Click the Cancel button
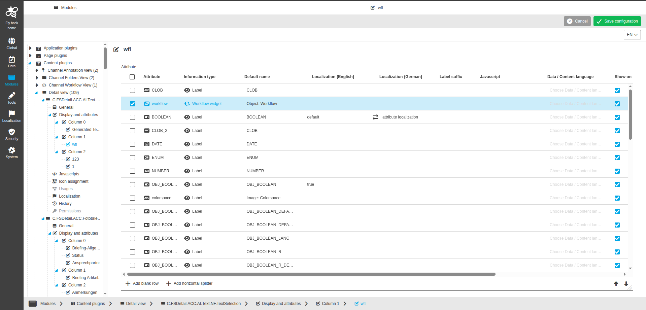Viewport: 646px width, 310px height. (x=577, y=21)
